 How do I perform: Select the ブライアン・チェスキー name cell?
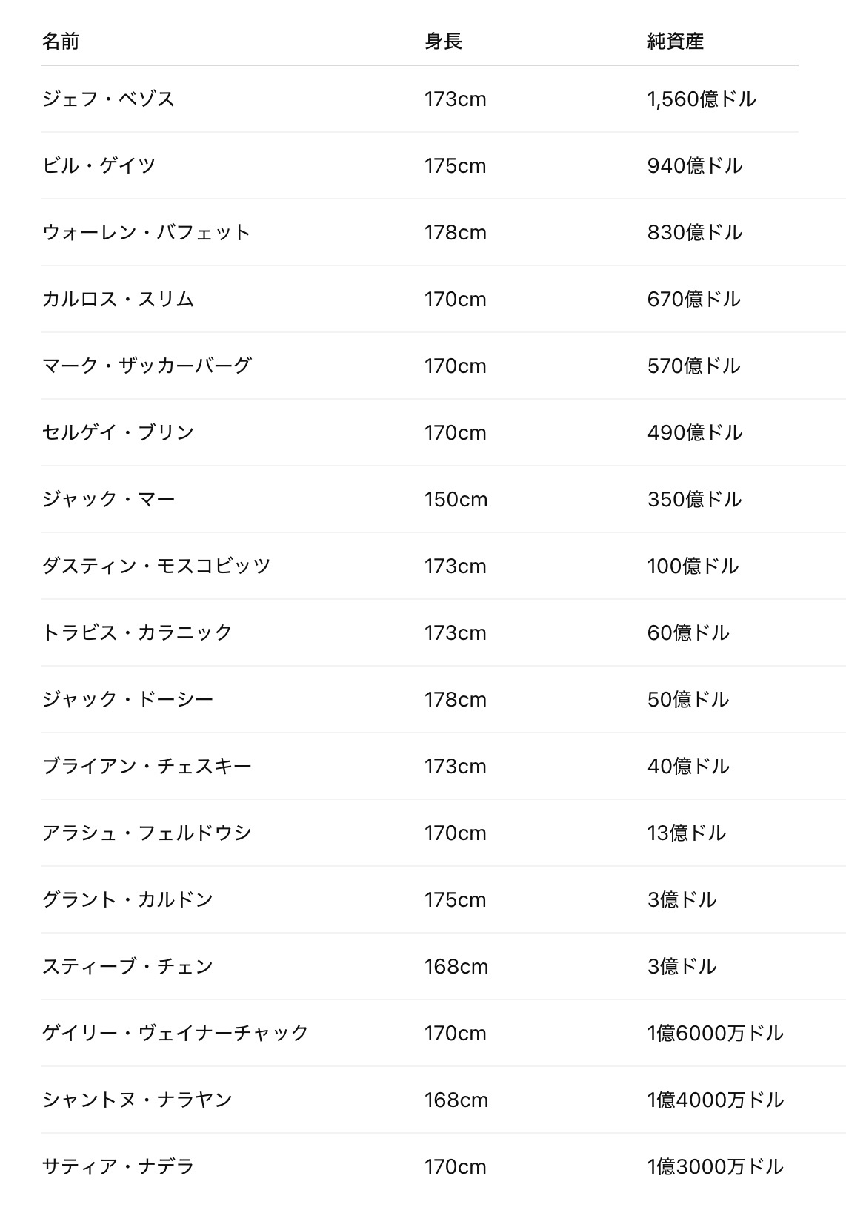147,766
